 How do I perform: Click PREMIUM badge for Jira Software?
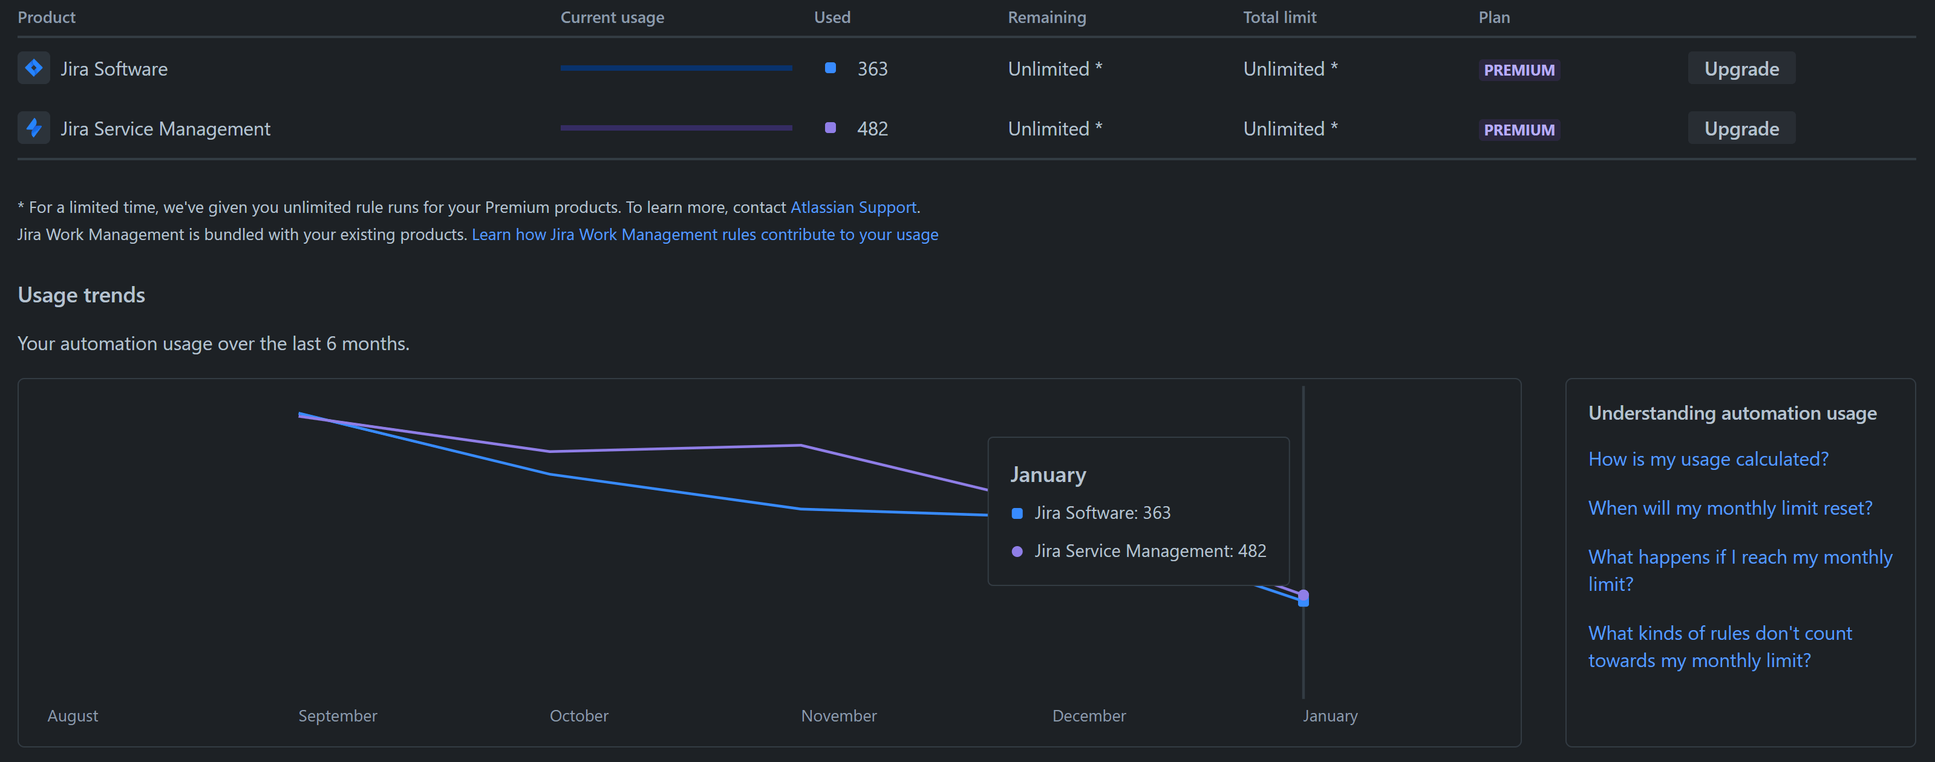tap(1518, 70)
